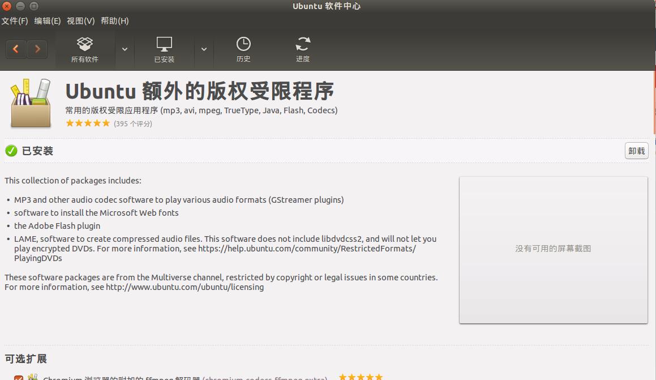Click the '已安装' status label
The width and height of the screenshot is (656, 380).
point(38,151)
